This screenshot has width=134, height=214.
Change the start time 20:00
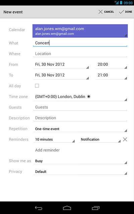pyautogui.click(x=112, y=65)
